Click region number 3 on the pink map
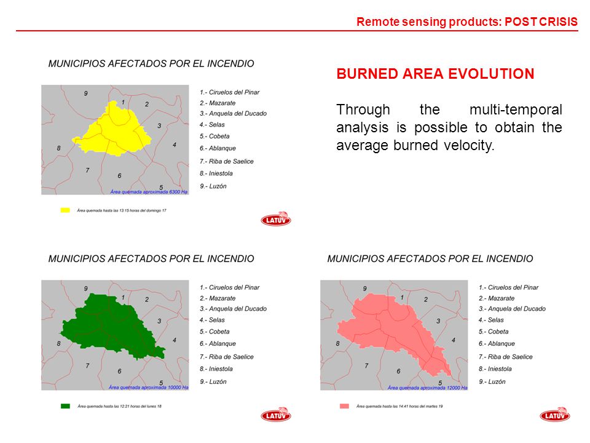Screen dimensions: 590x443 pos(438,321)
